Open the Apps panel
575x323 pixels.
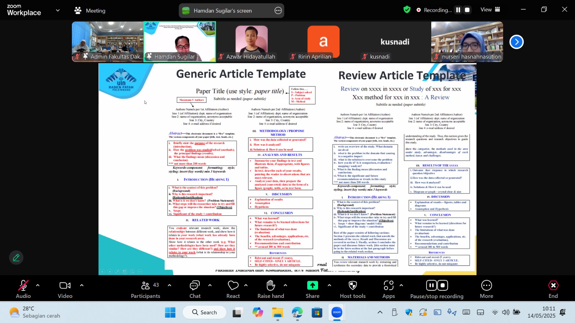click(x=388, y=289)
